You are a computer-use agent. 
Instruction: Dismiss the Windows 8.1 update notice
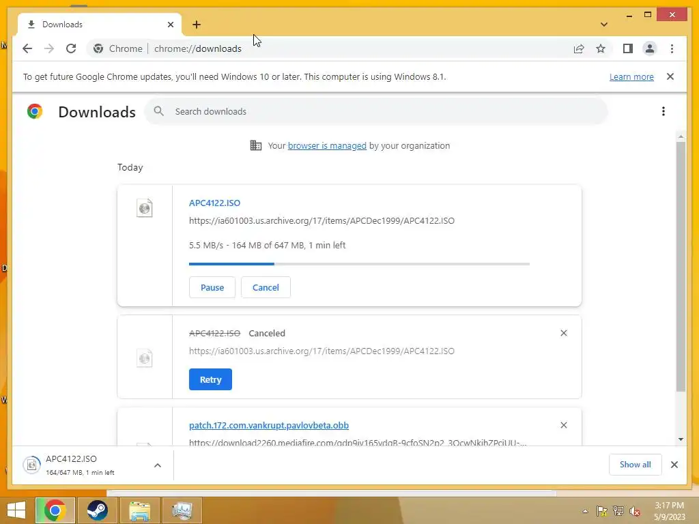point(670,76)
